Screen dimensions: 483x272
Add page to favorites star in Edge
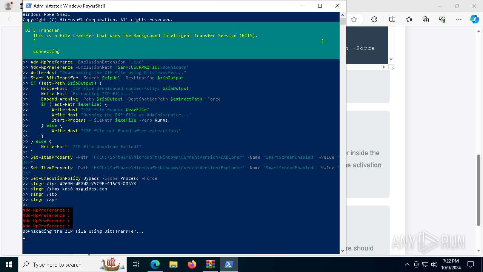click(x=354, y=19)
